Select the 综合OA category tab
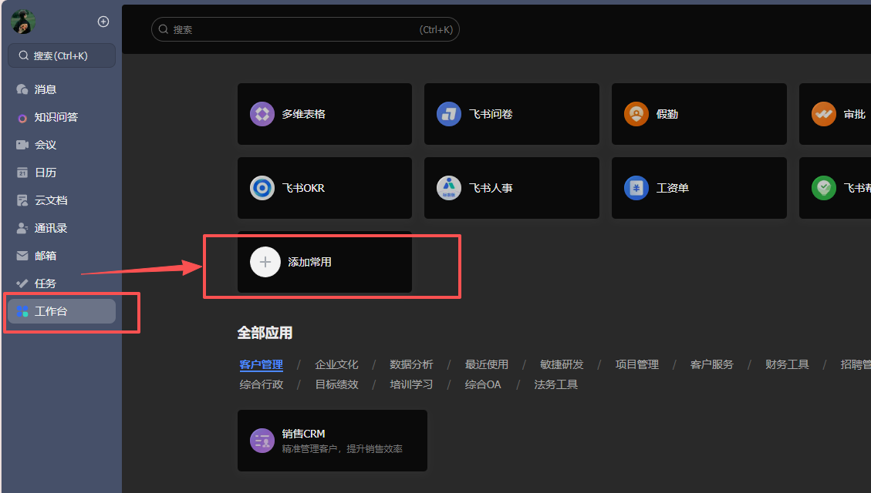Image resolution: width=871 pixels, height=493 pixels. click(x=483, y=384)
